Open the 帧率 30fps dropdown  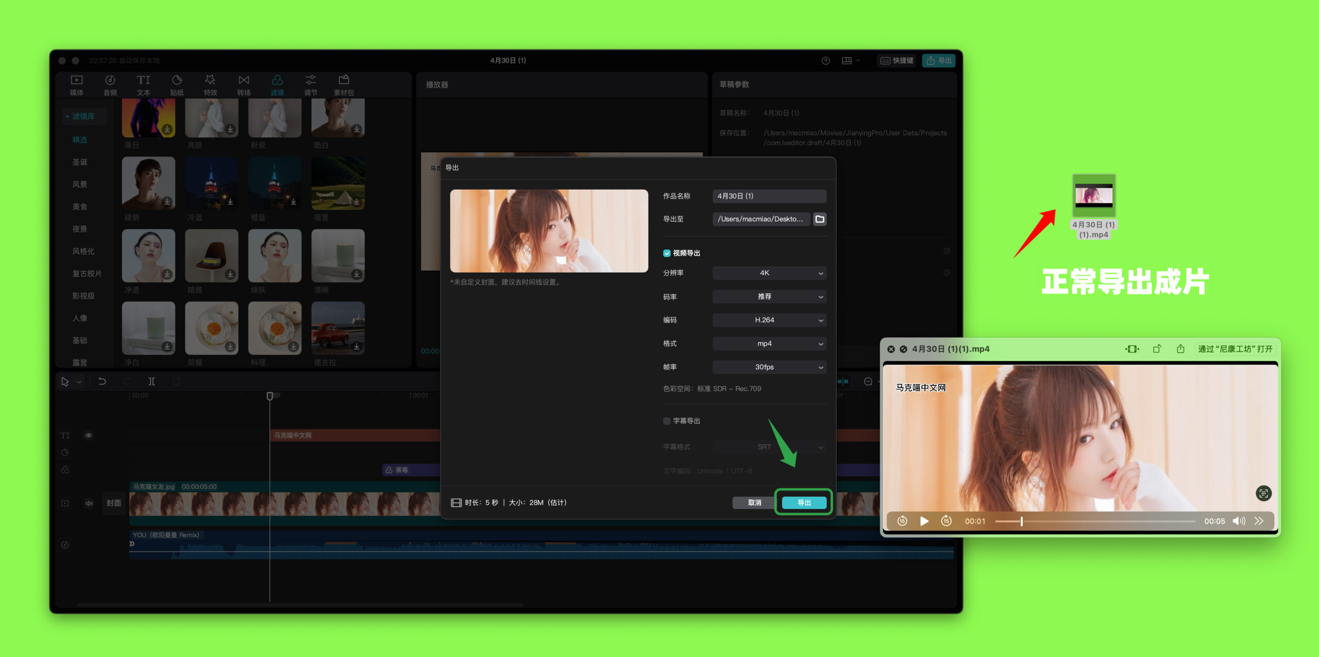[769, 367]
